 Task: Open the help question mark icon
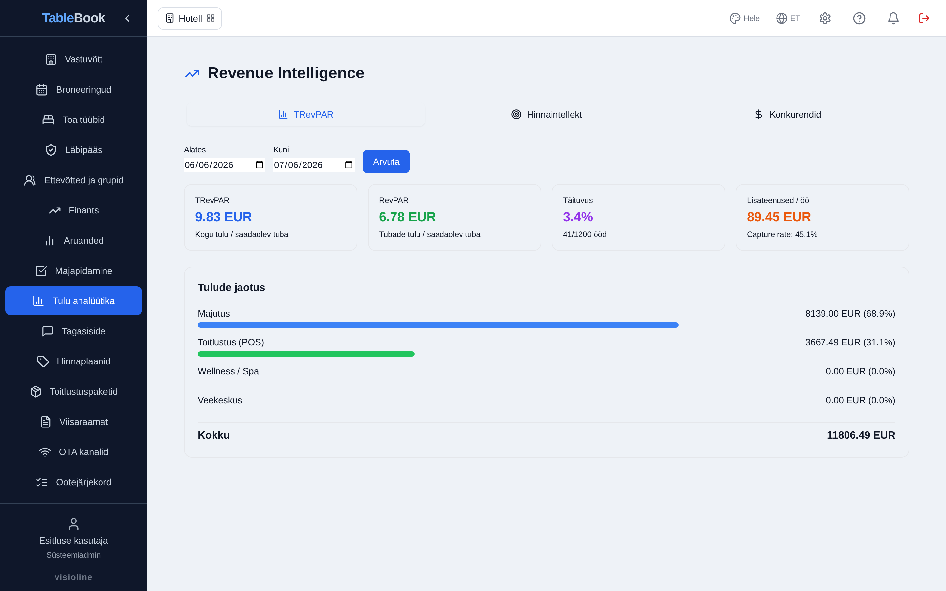[859, 18]
